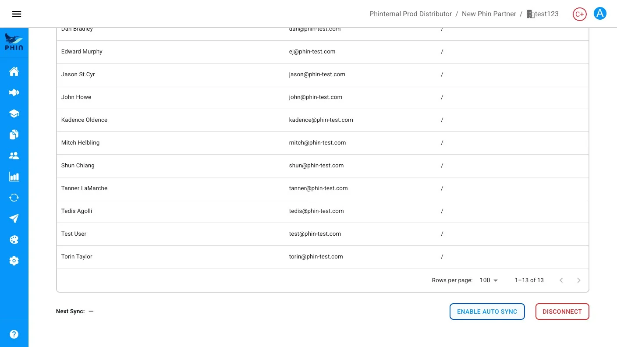Open test123 breadcrumb
Screen dimensions: 617x347
546,14
